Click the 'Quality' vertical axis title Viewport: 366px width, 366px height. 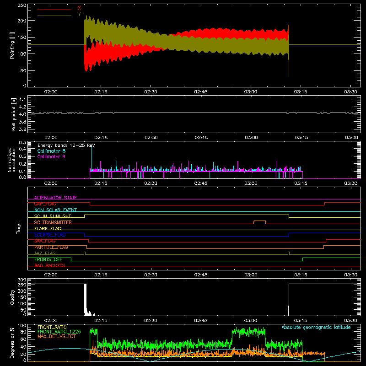(x=12, y=297)
